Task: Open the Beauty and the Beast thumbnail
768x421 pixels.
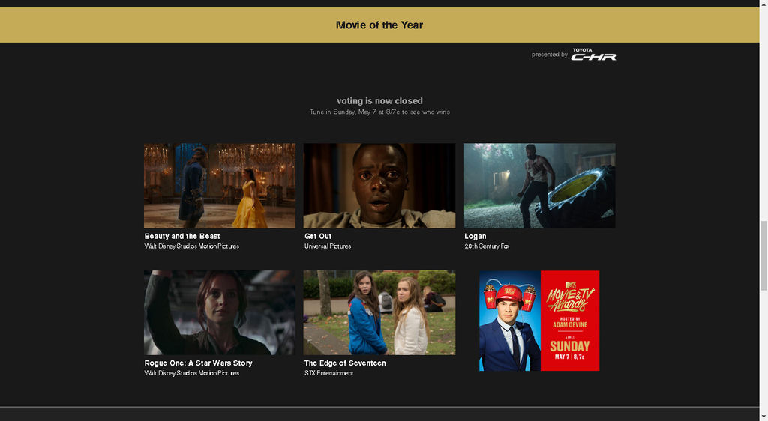Action: click(220, 185)
